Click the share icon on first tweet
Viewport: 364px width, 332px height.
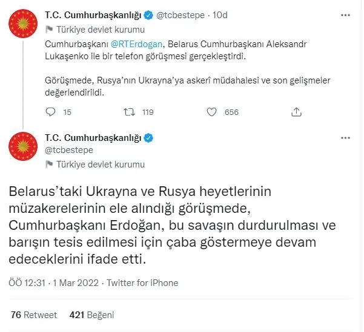pos(296,112)
